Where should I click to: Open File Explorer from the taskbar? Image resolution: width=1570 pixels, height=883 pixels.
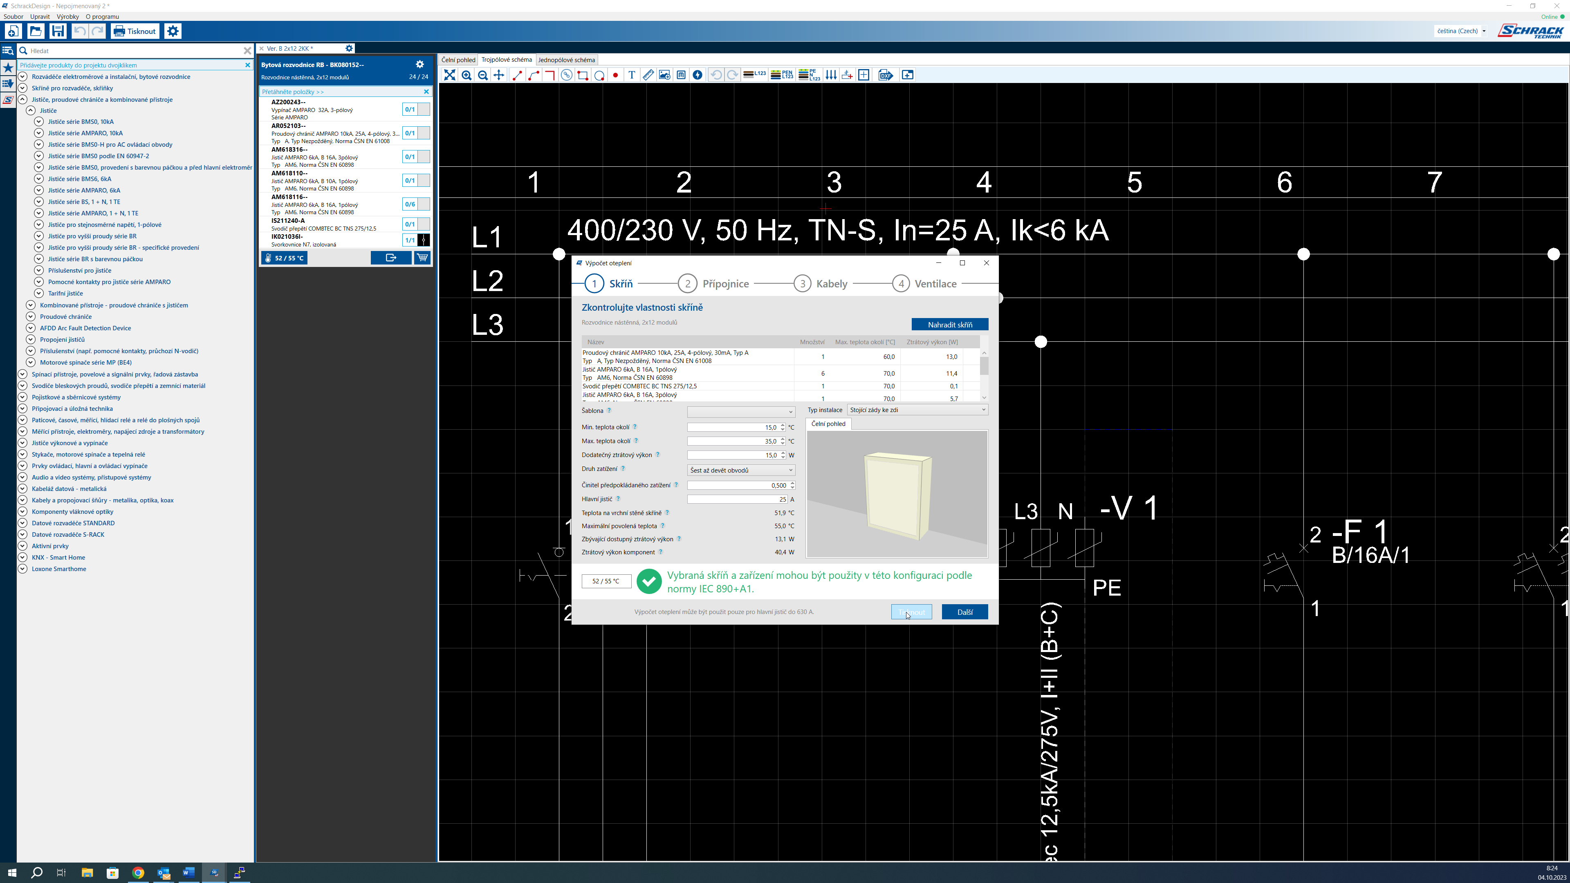[87, 873]
